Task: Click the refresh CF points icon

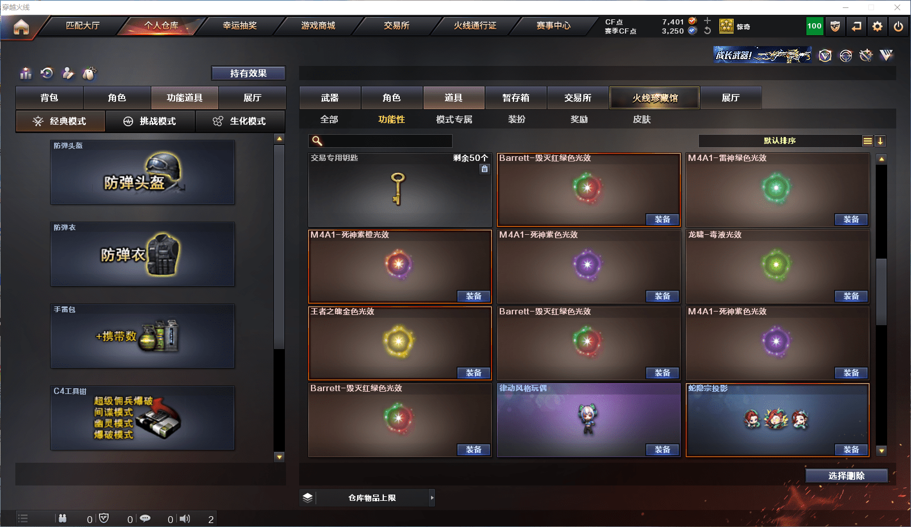Action: (707, 31)
